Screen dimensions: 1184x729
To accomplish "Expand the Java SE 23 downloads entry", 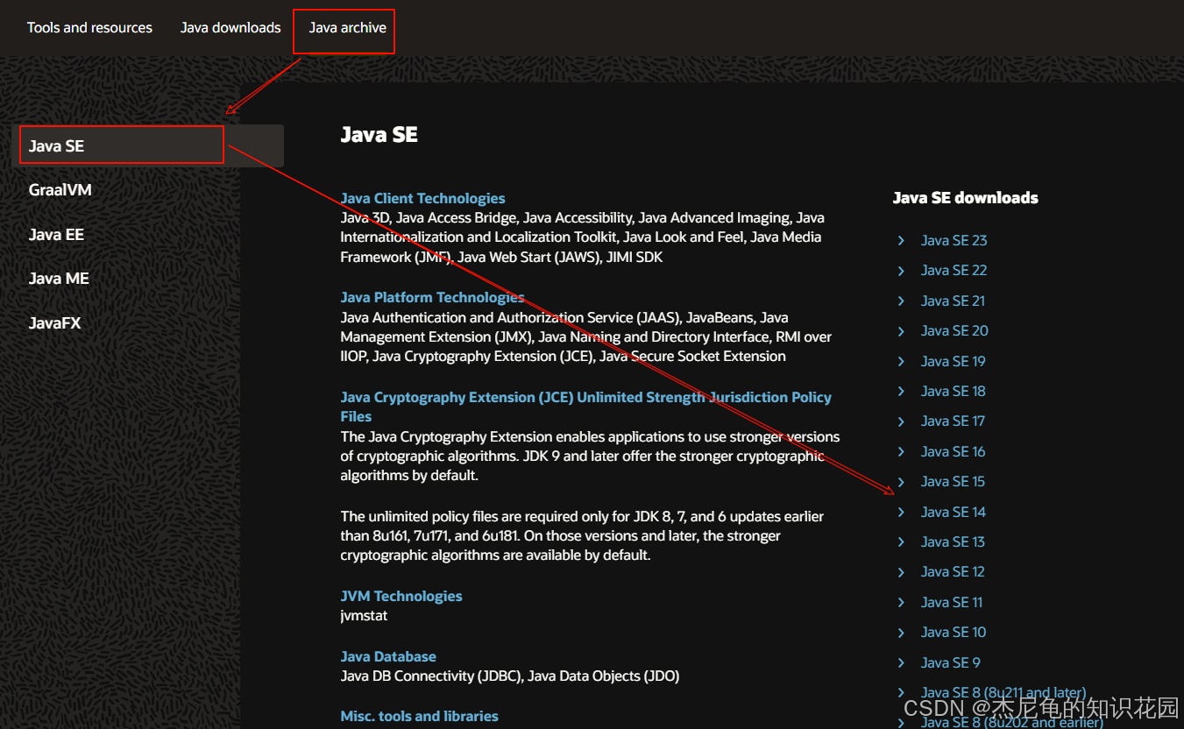I will point(953,240).
